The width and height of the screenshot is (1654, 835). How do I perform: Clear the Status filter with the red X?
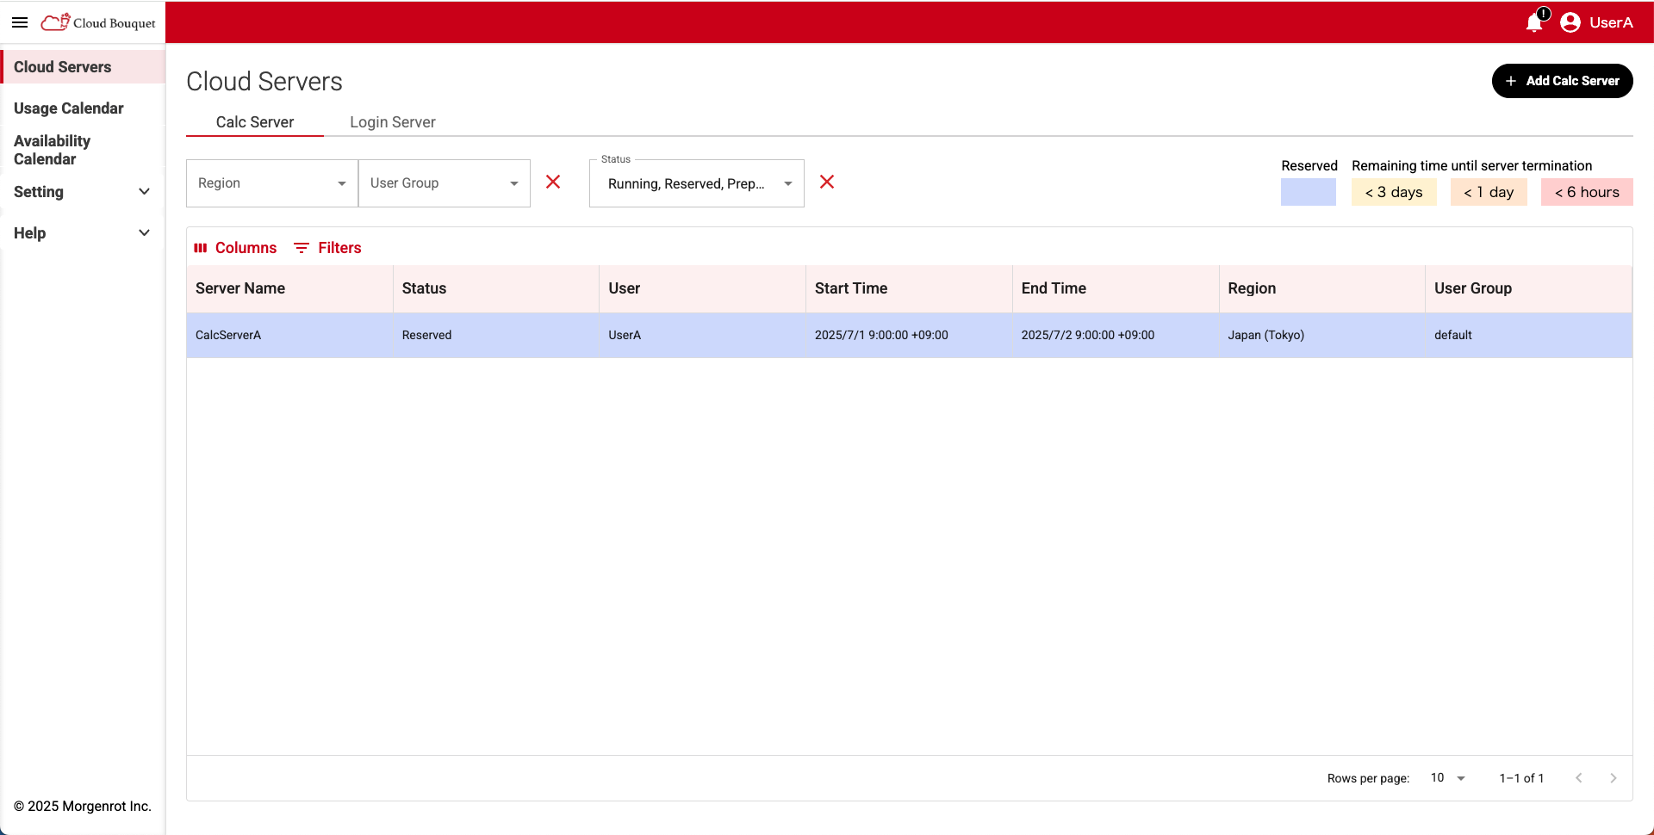827,182
